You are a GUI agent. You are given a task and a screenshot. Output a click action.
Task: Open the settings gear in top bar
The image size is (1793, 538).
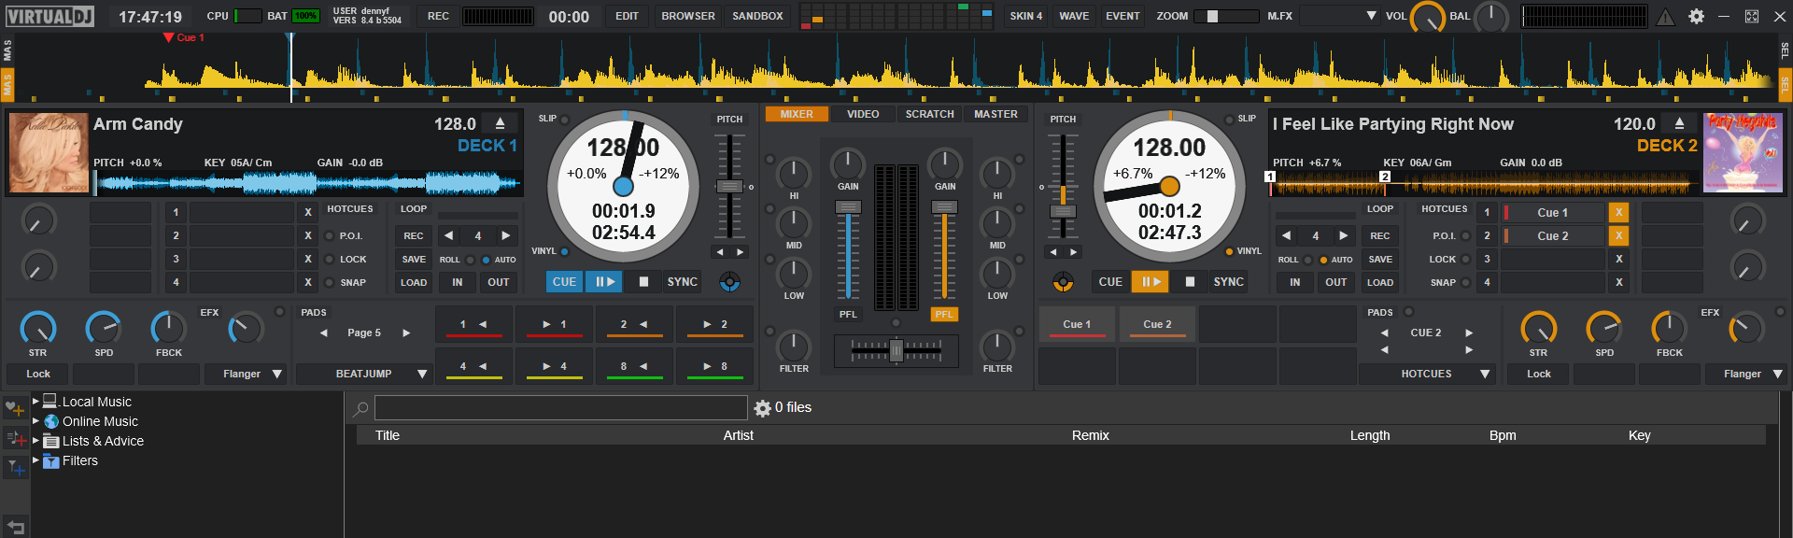1696,16
